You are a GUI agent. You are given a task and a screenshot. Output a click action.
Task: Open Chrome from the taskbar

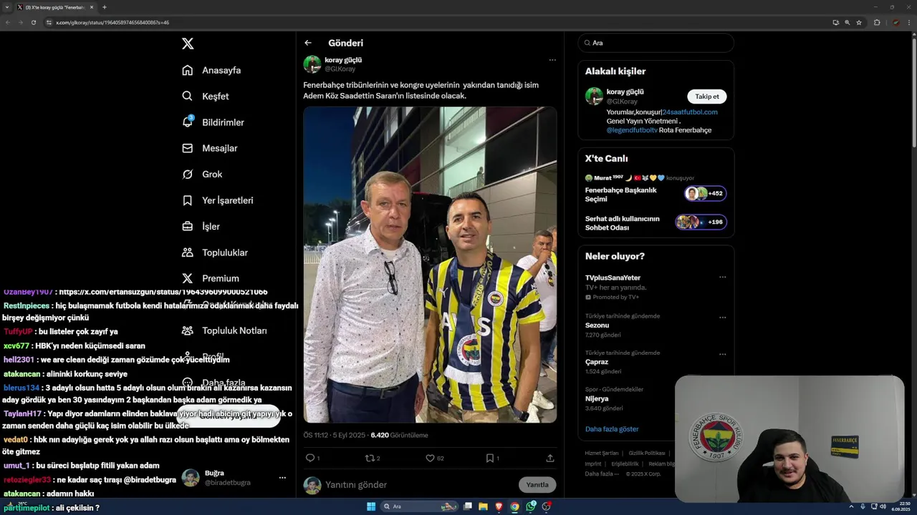click(x=514, y=506)
